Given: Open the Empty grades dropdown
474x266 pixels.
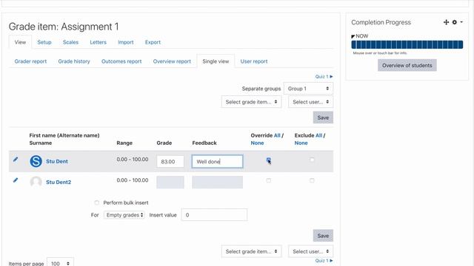Looking at the screenshot, I should point(124,215).
